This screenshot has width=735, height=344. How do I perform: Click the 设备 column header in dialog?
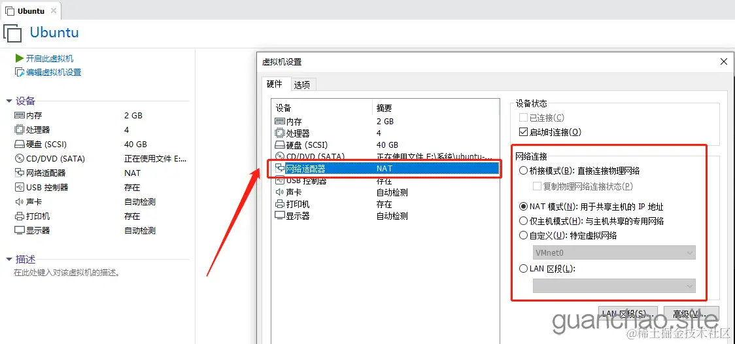pos(322,108)
